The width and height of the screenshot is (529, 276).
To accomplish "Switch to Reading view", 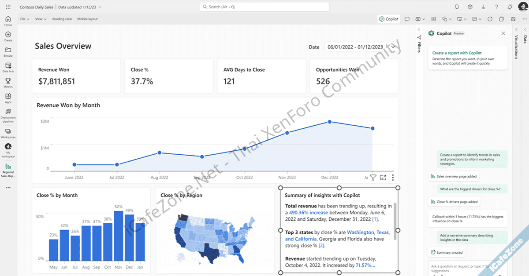I will coord(62,19).
